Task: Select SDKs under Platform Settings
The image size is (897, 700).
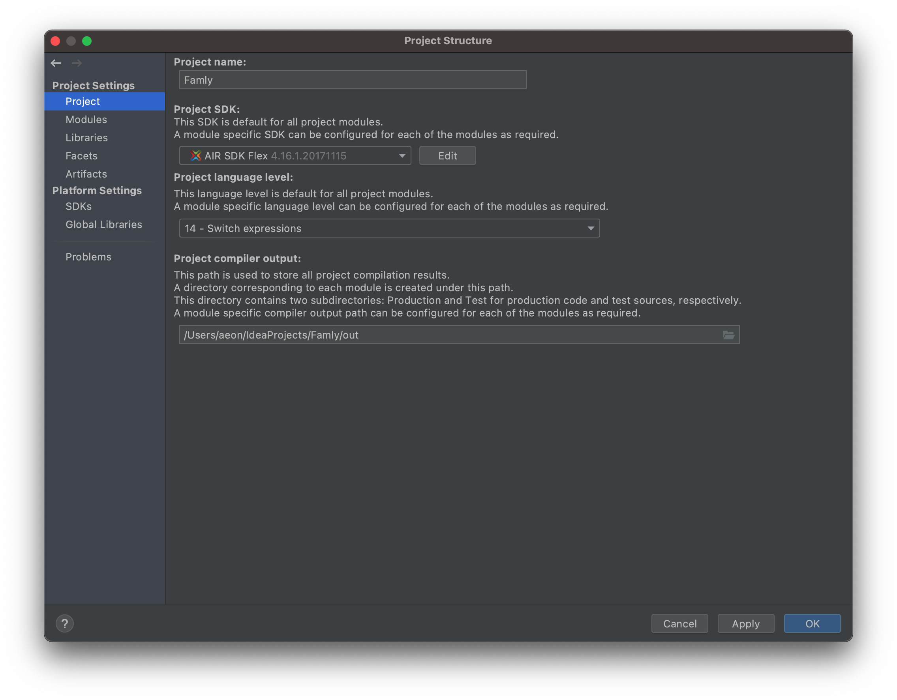Action: tap(79, 206)
